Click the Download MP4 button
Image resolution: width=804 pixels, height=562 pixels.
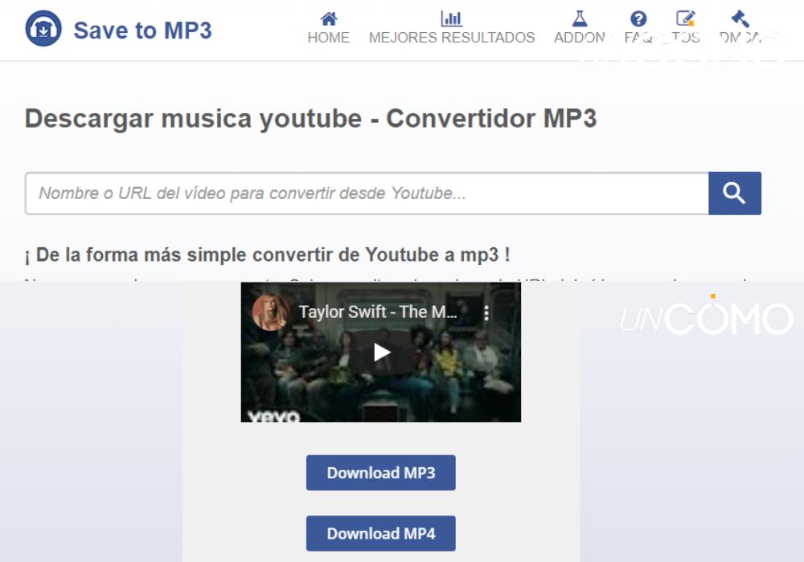pyautogui.click(x=380, y=534)
